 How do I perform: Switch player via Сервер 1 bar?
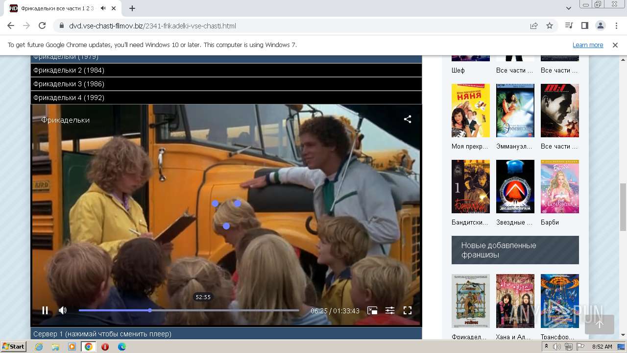pos(226,333)
